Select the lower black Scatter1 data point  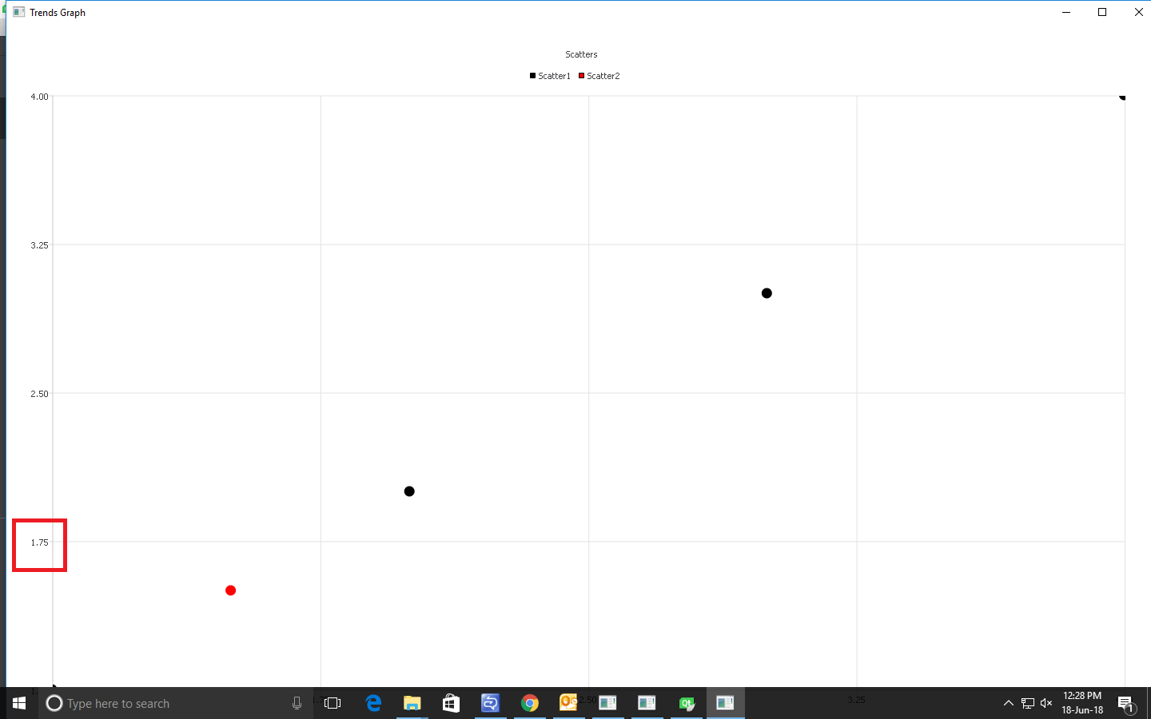[x=409, y=491]
